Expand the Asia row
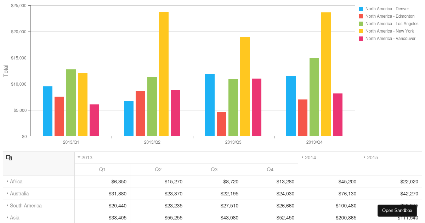Viewport: 425px width, 223px height. point(7,217)
